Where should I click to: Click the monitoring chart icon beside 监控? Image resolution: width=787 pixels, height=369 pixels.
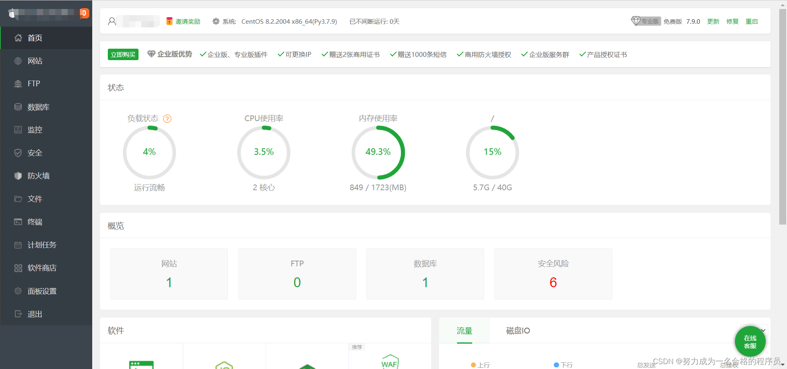(18, 130)
